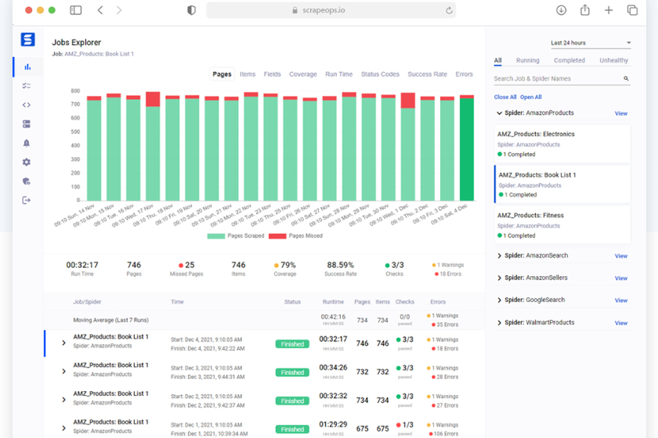This screenshot has width=658, height=438.
Task: Expand the Dec 1, 2021 job row
Action: 64,428
